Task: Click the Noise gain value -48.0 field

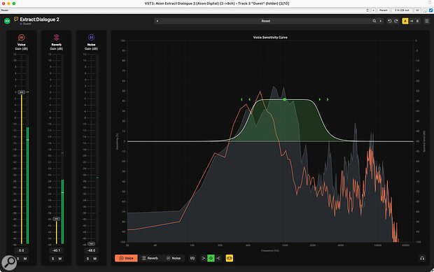Action: (91, 250)
